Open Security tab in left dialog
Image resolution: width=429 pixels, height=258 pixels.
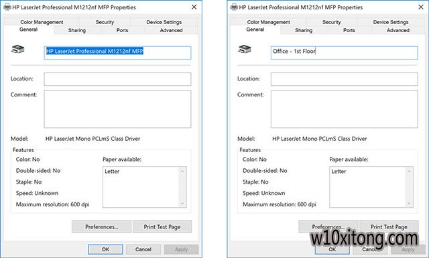(x=105, y=22)
